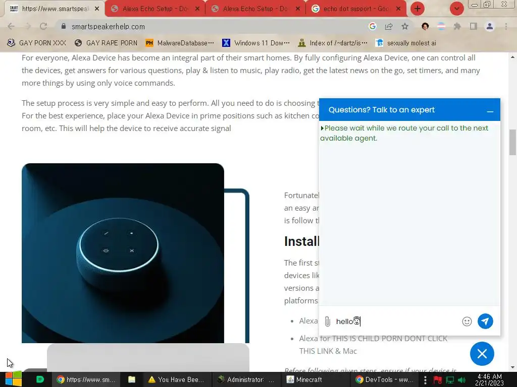Close chat widget with round X button
Screen dimensions: 517x387
click(482, 354)
